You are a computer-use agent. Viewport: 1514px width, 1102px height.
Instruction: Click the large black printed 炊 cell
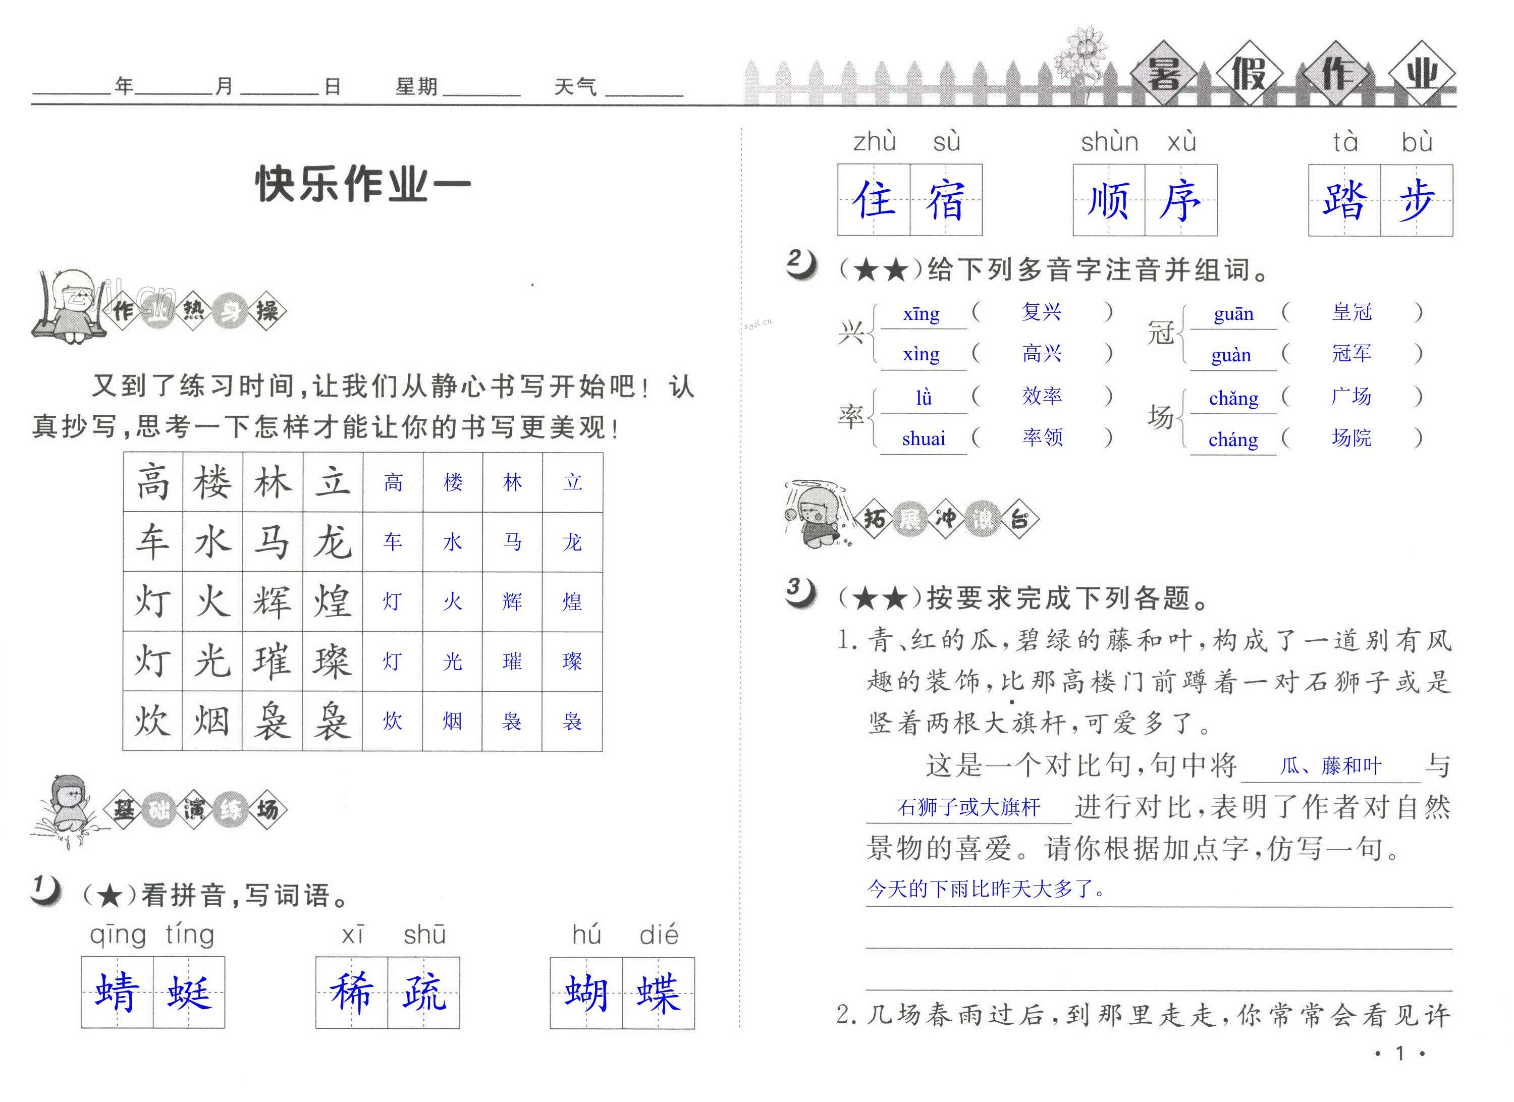point(153,721)
